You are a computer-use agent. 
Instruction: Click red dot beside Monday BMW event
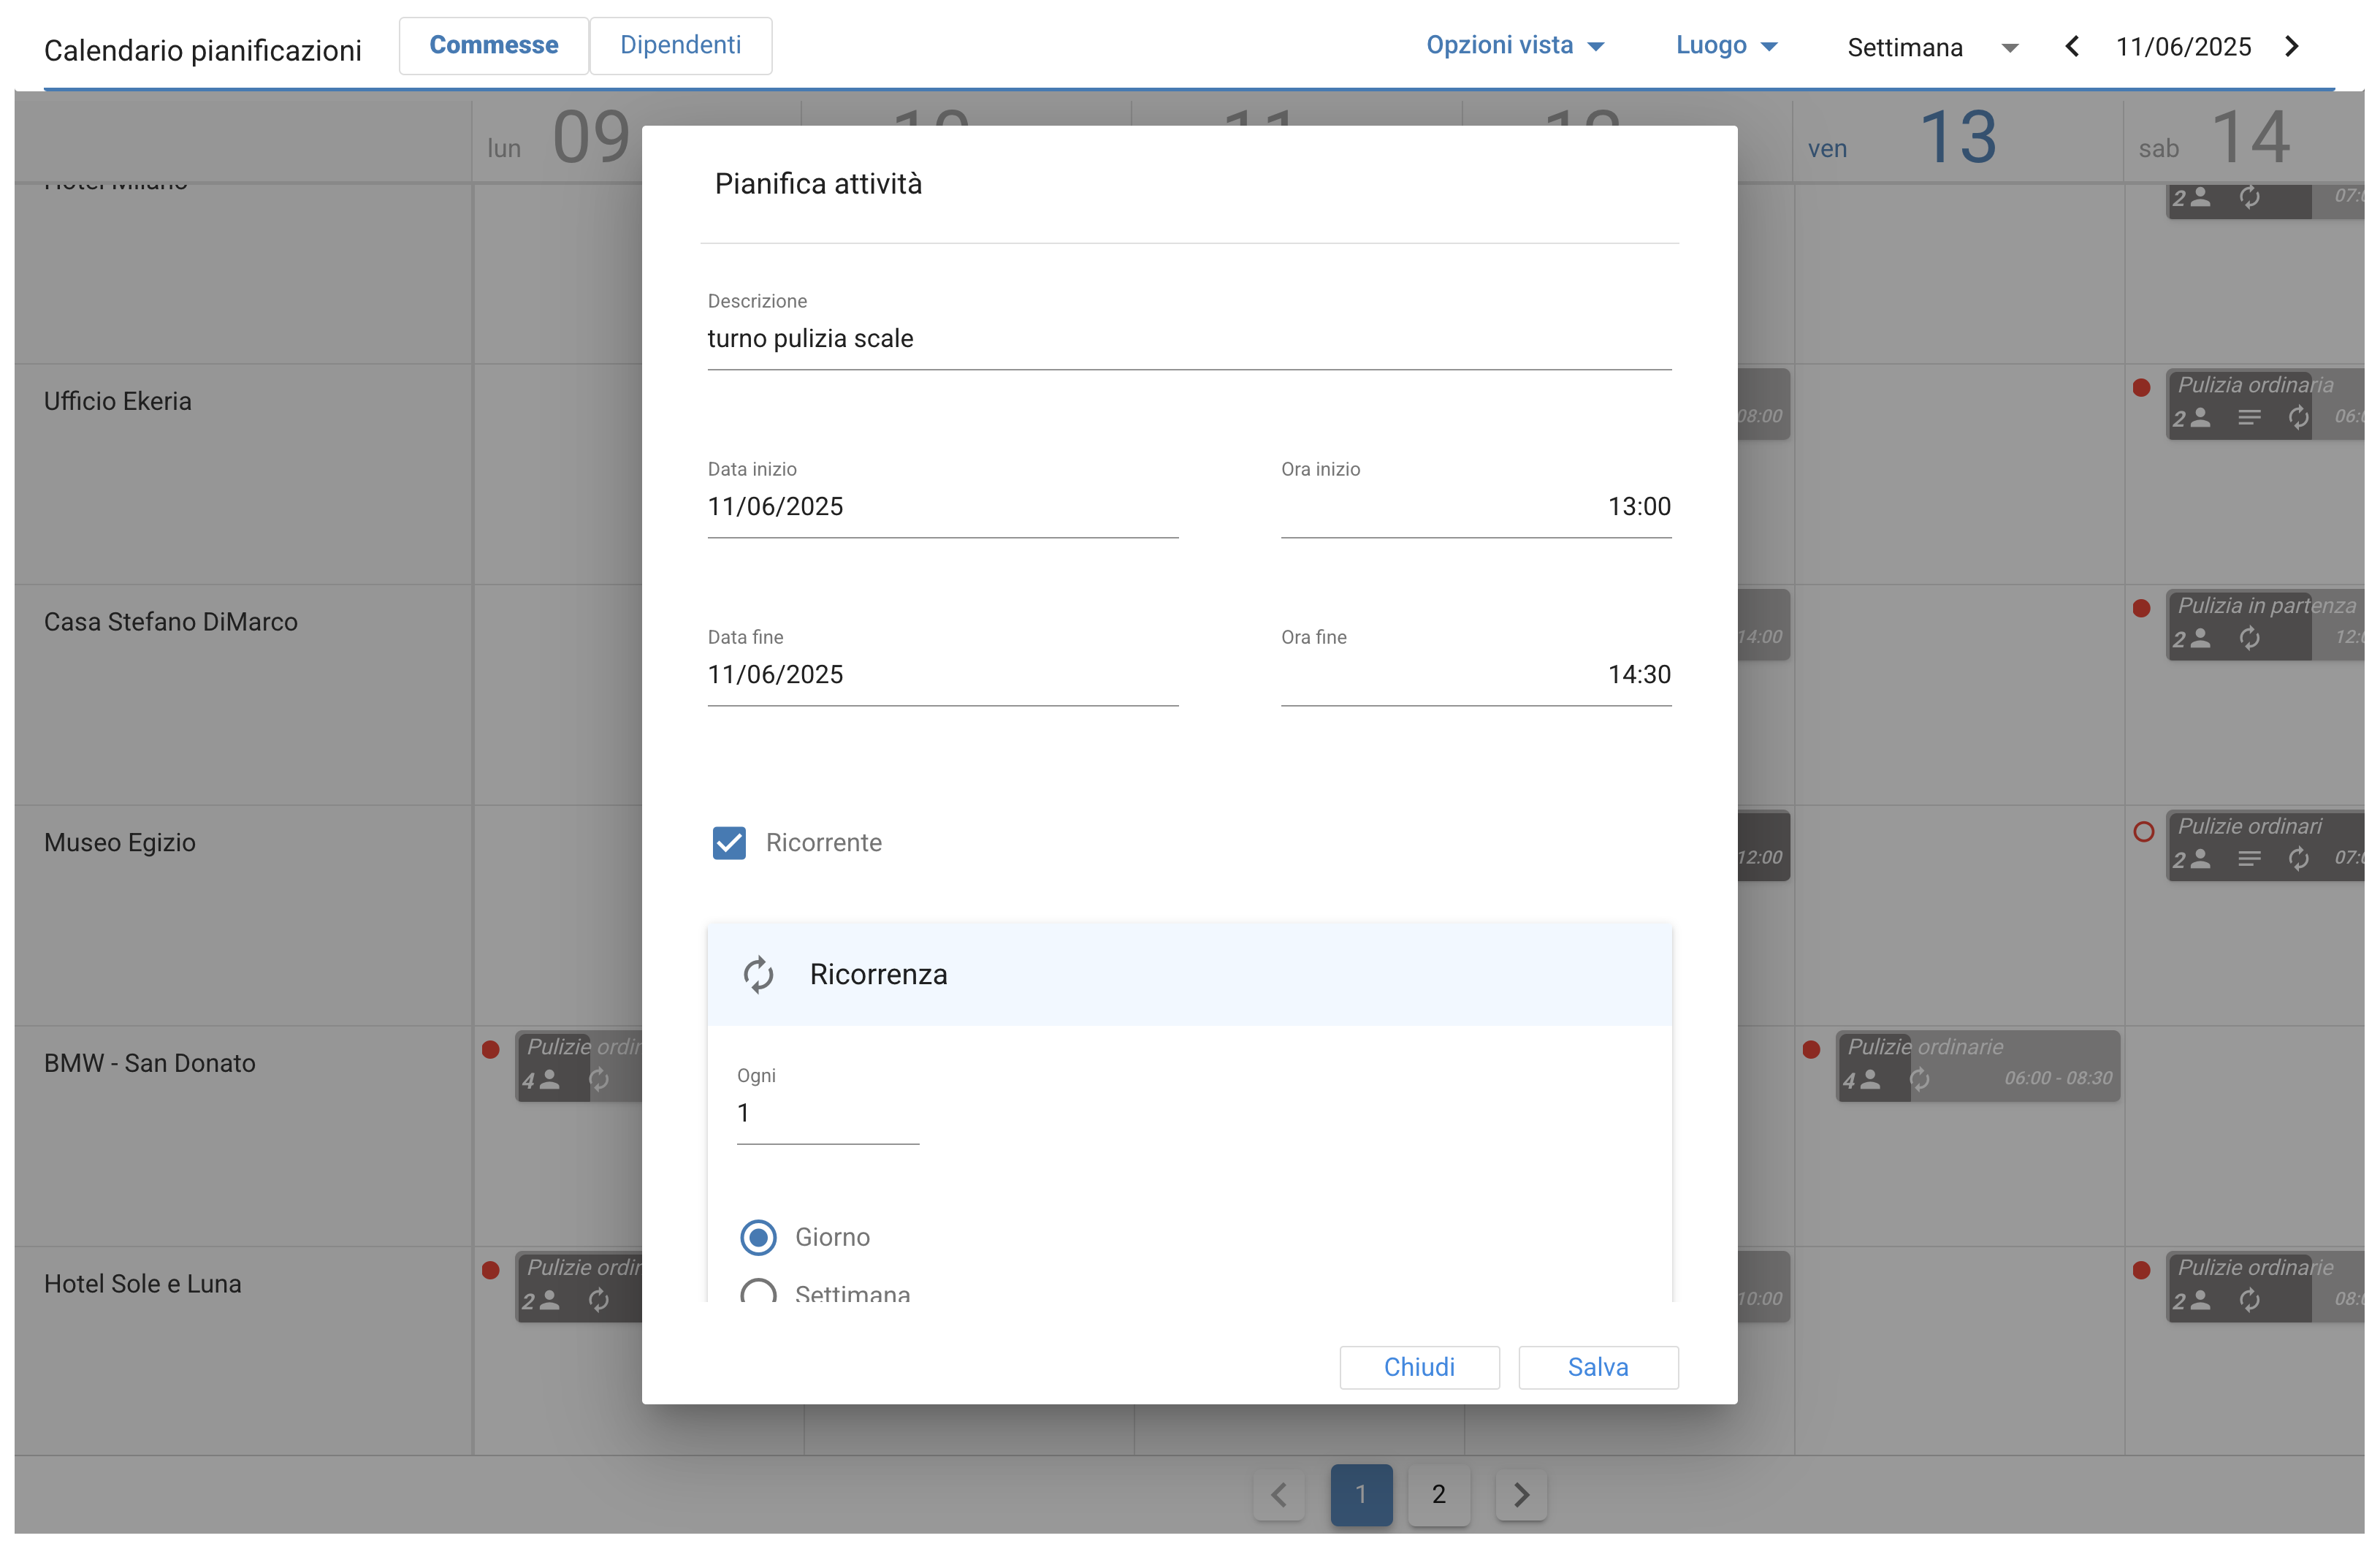point(490,1049)
